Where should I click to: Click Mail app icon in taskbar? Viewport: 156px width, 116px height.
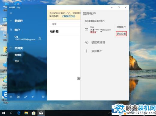[x=41, y=113]
